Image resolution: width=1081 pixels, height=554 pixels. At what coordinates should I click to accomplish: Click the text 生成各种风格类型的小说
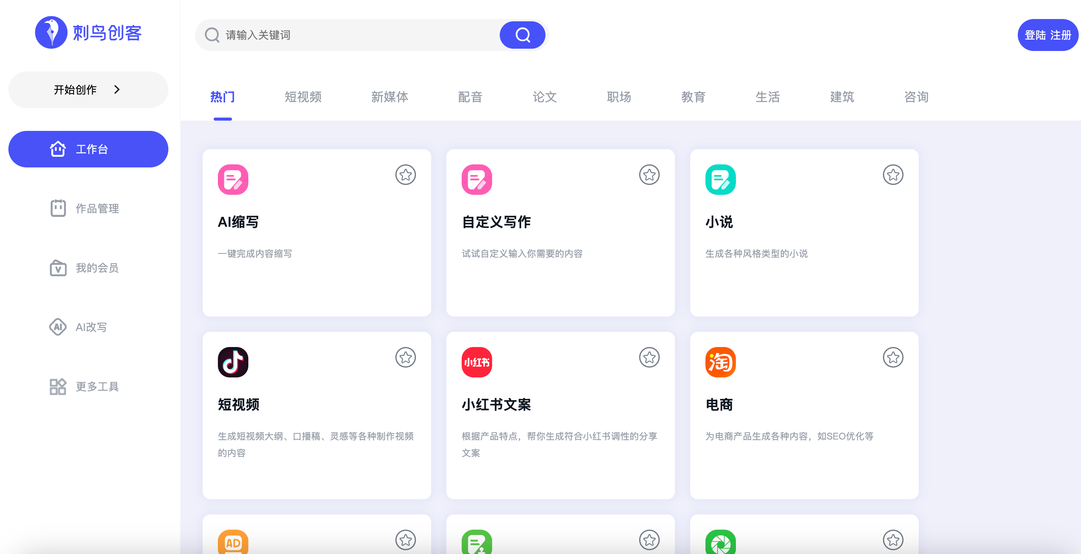pyautogui.click(x=756, y=253)
